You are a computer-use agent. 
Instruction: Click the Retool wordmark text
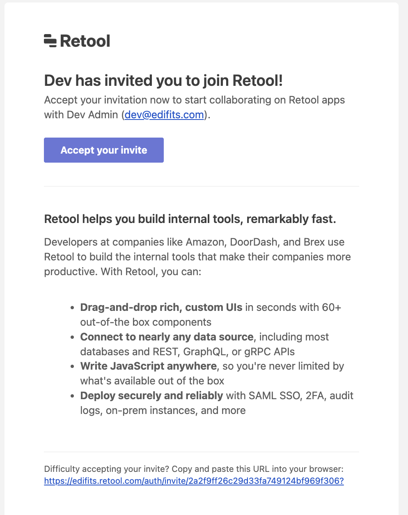click(x=85, y=41)
